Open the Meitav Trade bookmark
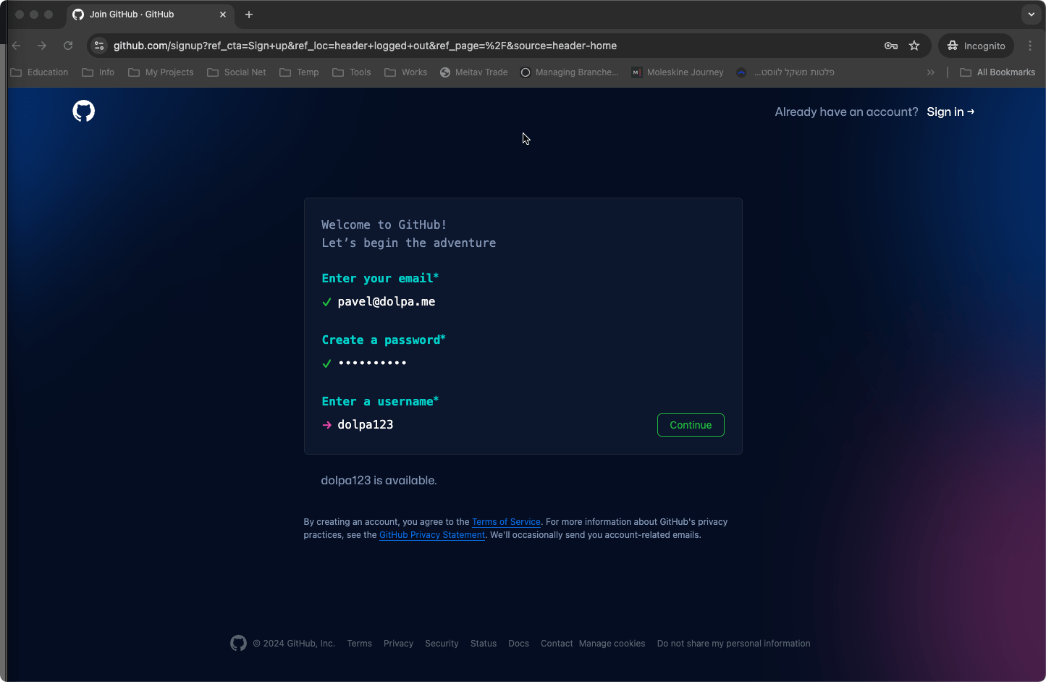The width and height of the screenshot is (1046, 682). [x=474, y=72]
